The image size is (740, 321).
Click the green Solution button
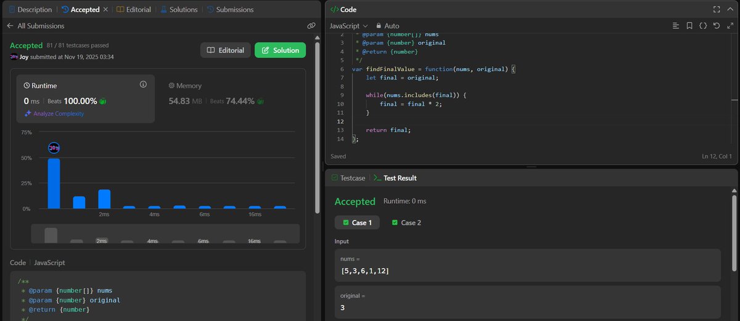point(280,50)
